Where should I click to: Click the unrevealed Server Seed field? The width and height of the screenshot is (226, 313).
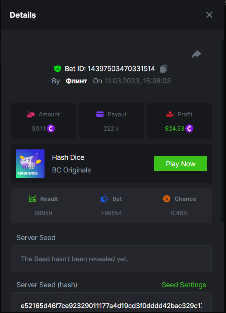pyautogui.click(x=111, y=259)
